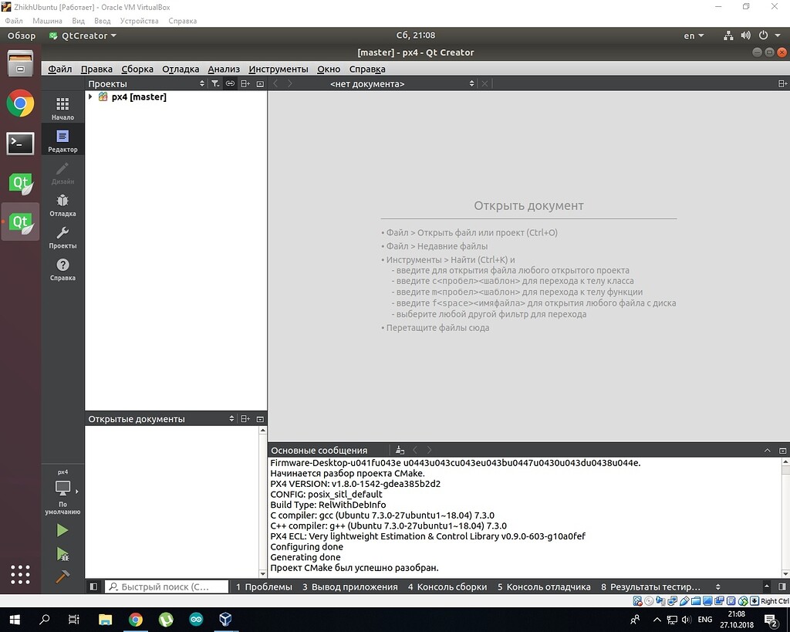Open the Окно menu
This screenshot has width=790, height=632.
click(x=329, y=69)
